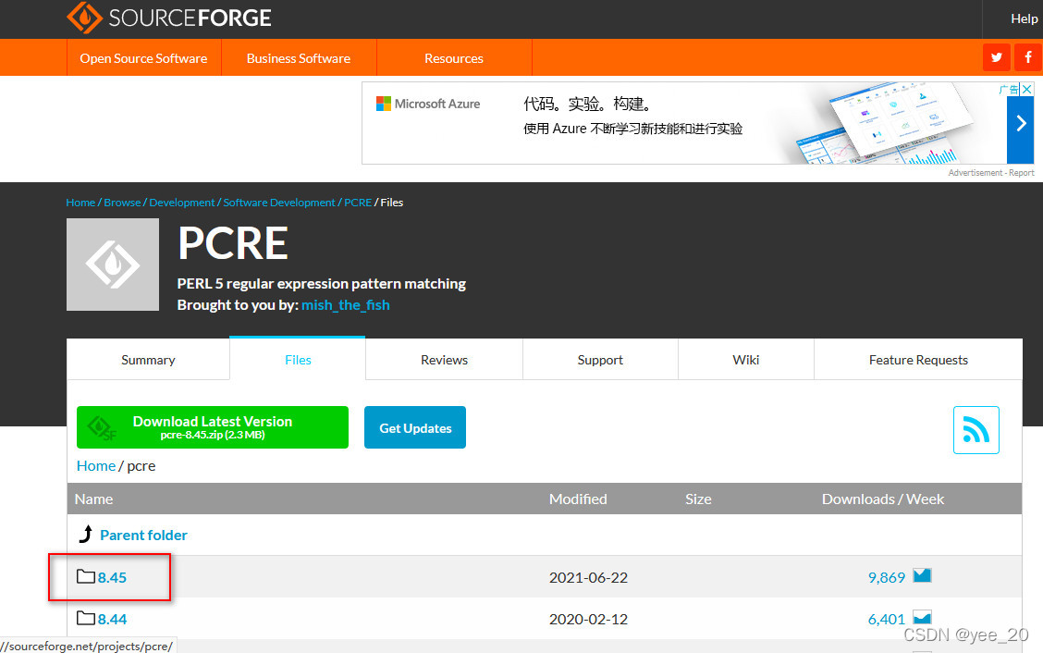This screenshot has height=653, width=1043.
Task: Open the 8.44 folder link
Action: click(x=112, y=619)
